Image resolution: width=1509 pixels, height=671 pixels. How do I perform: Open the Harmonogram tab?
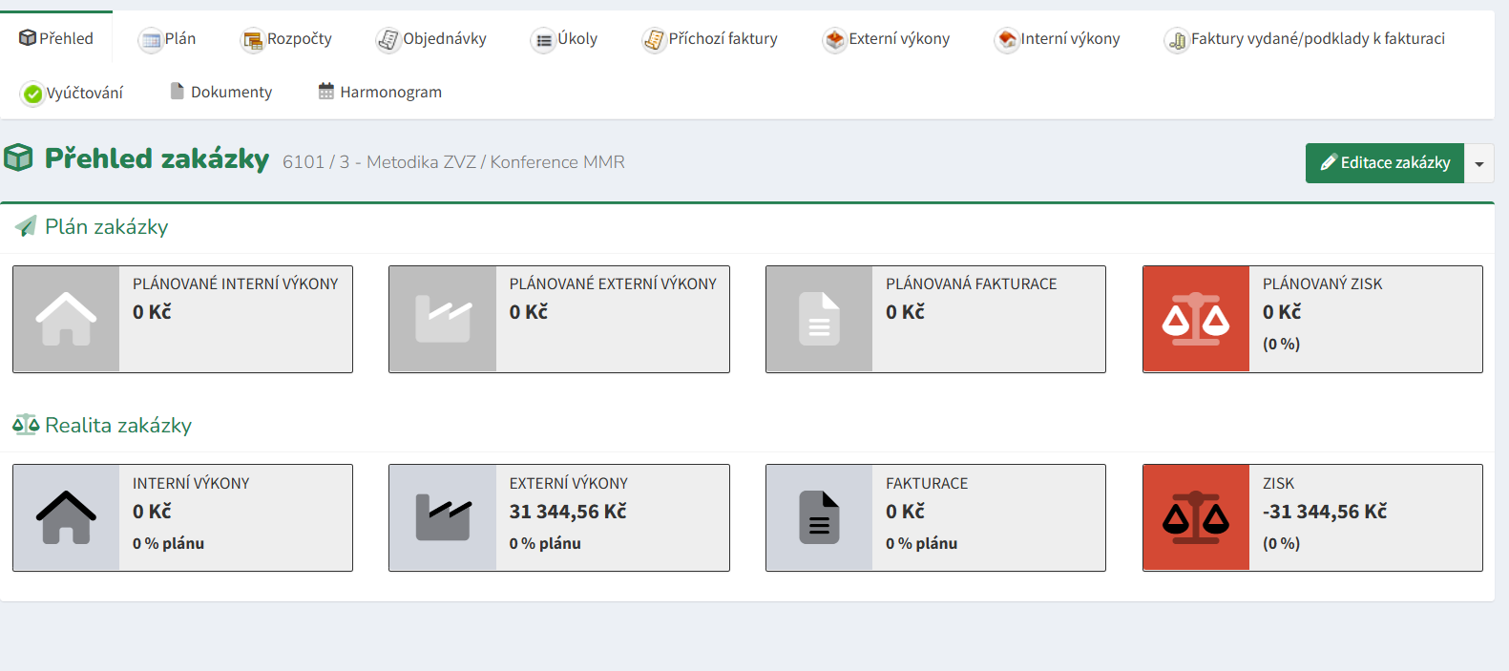pos(380,93)
